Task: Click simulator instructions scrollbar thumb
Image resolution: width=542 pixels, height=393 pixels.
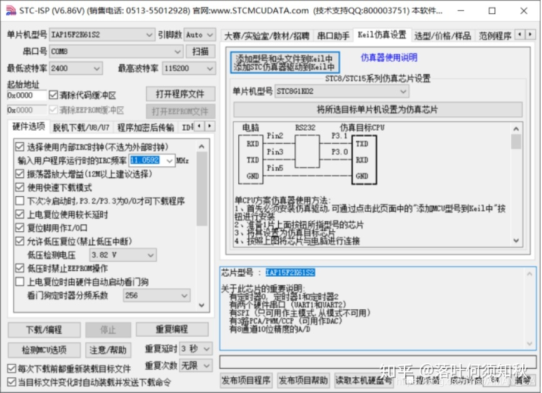Action: [516, 142]
